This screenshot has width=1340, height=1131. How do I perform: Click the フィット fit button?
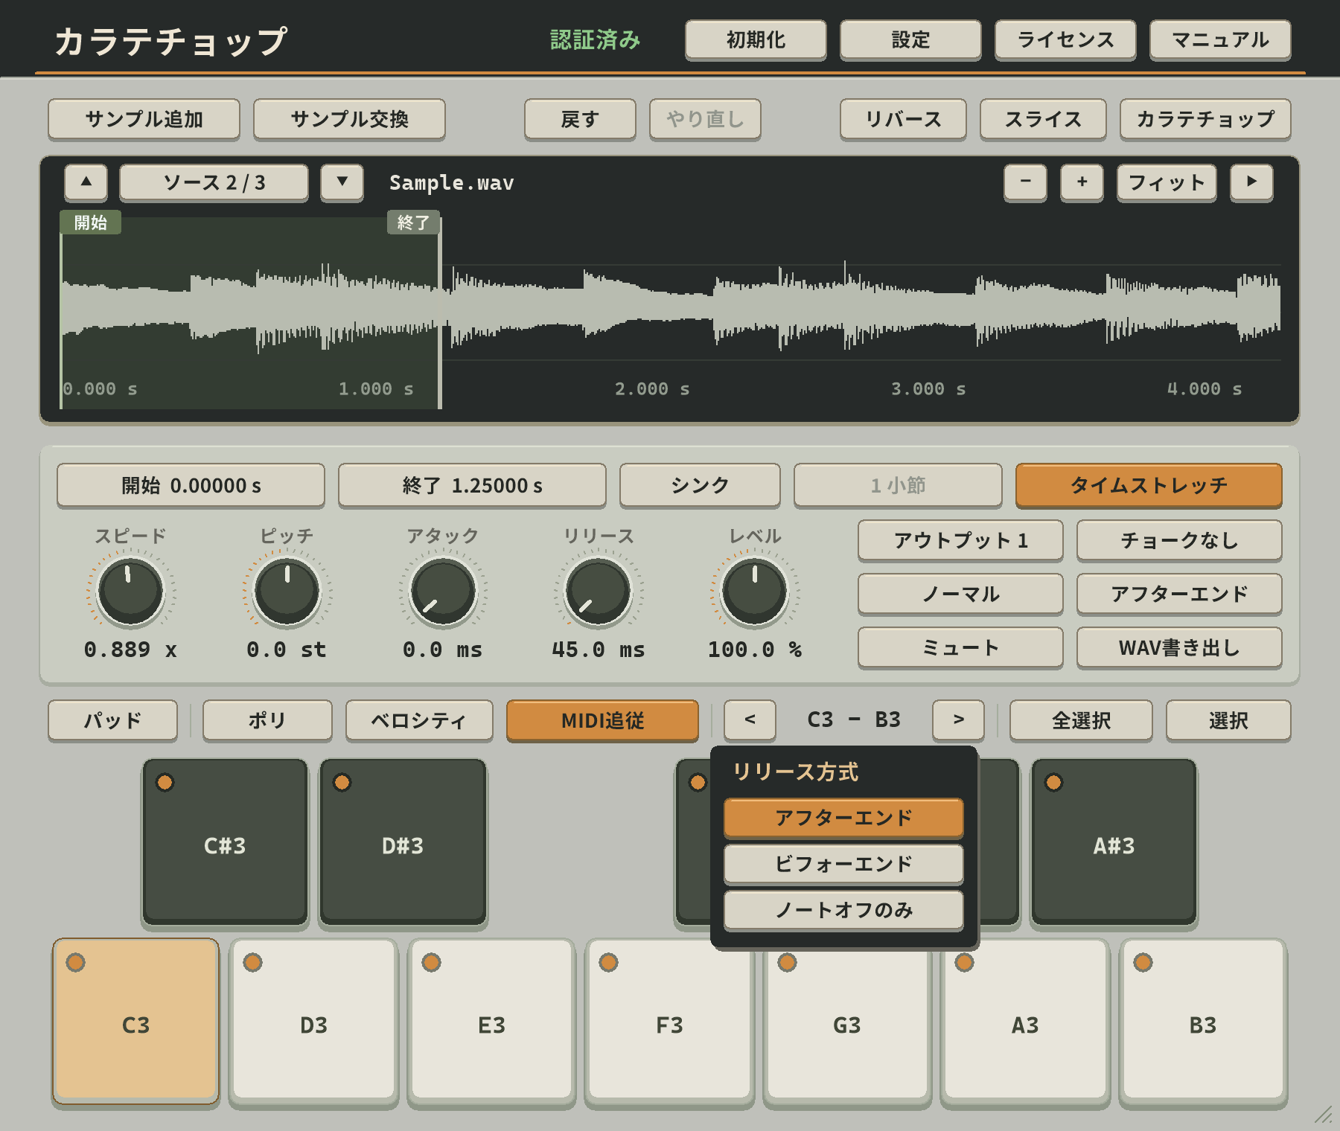click(1167, 182)
